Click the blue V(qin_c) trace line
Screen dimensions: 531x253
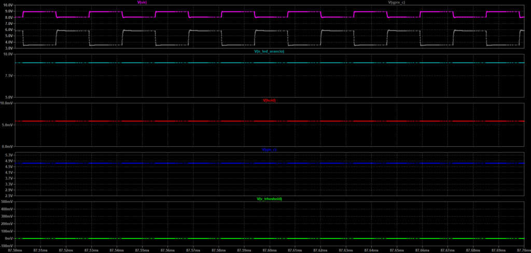[x=270, y=163]
